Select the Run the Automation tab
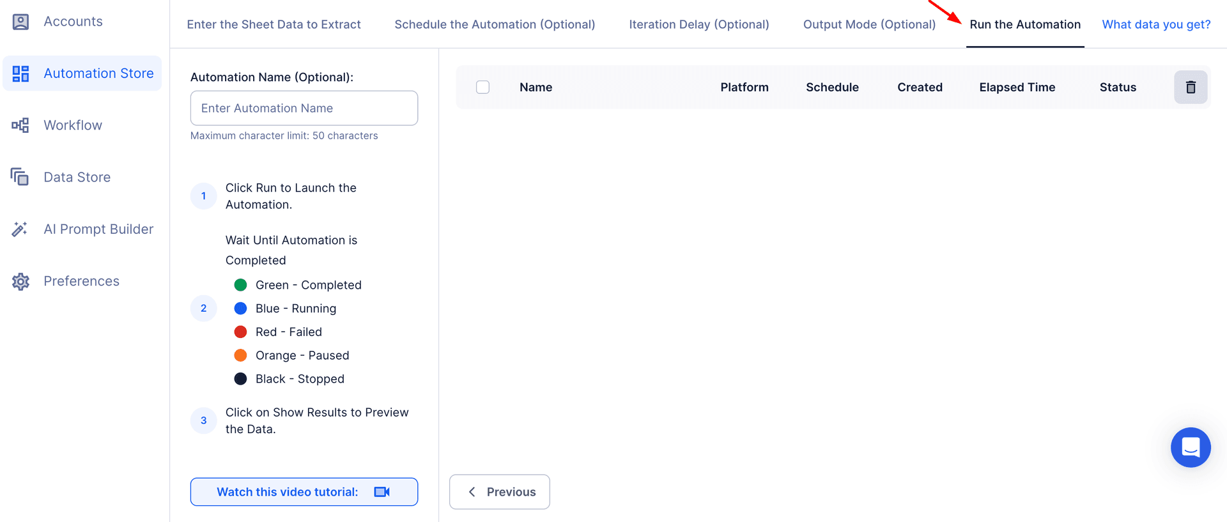 [x=1024, y=24]
